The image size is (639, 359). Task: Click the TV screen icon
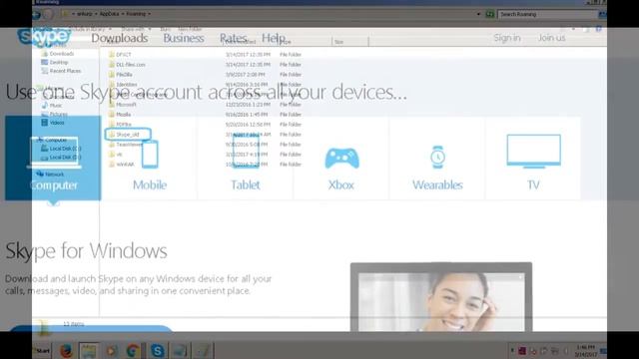533,151
